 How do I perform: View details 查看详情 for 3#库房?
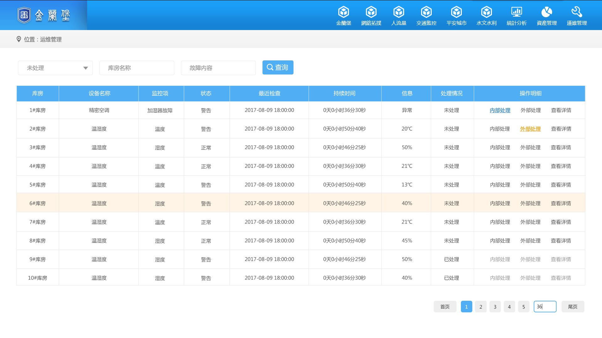561,147
